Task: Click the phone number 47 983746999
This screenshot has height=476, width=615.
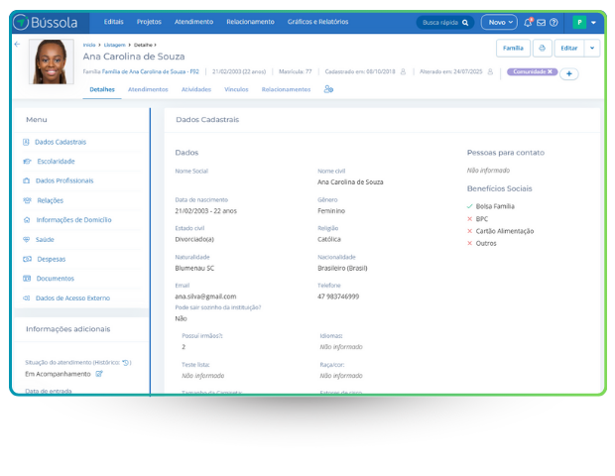Action: pos(338,297)
